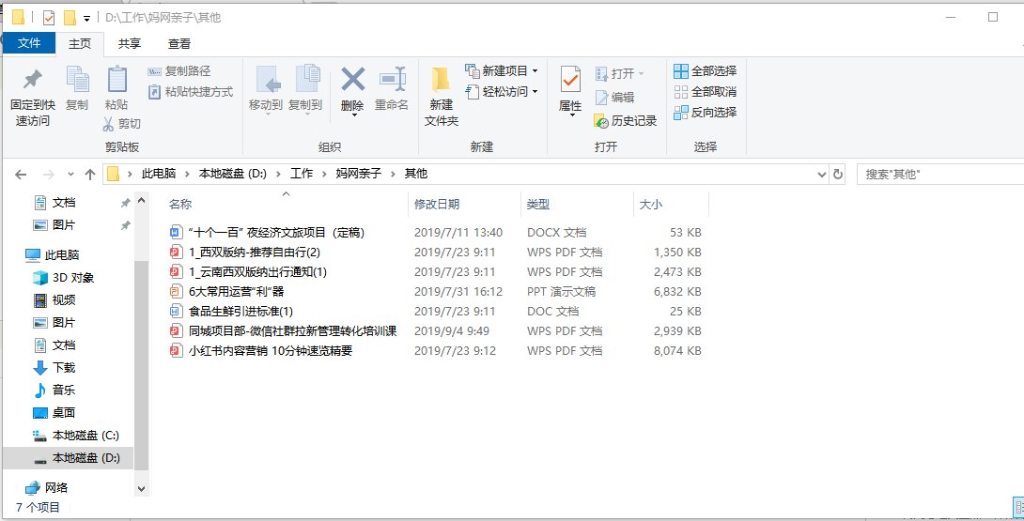Open 音乐 in the navigation pane
Image resolution: width=1024 pixels, height=521 pixels.
(x=54, y=390)
